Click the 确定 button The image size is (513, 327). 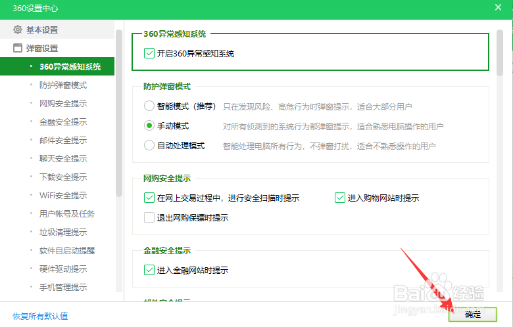473,315
